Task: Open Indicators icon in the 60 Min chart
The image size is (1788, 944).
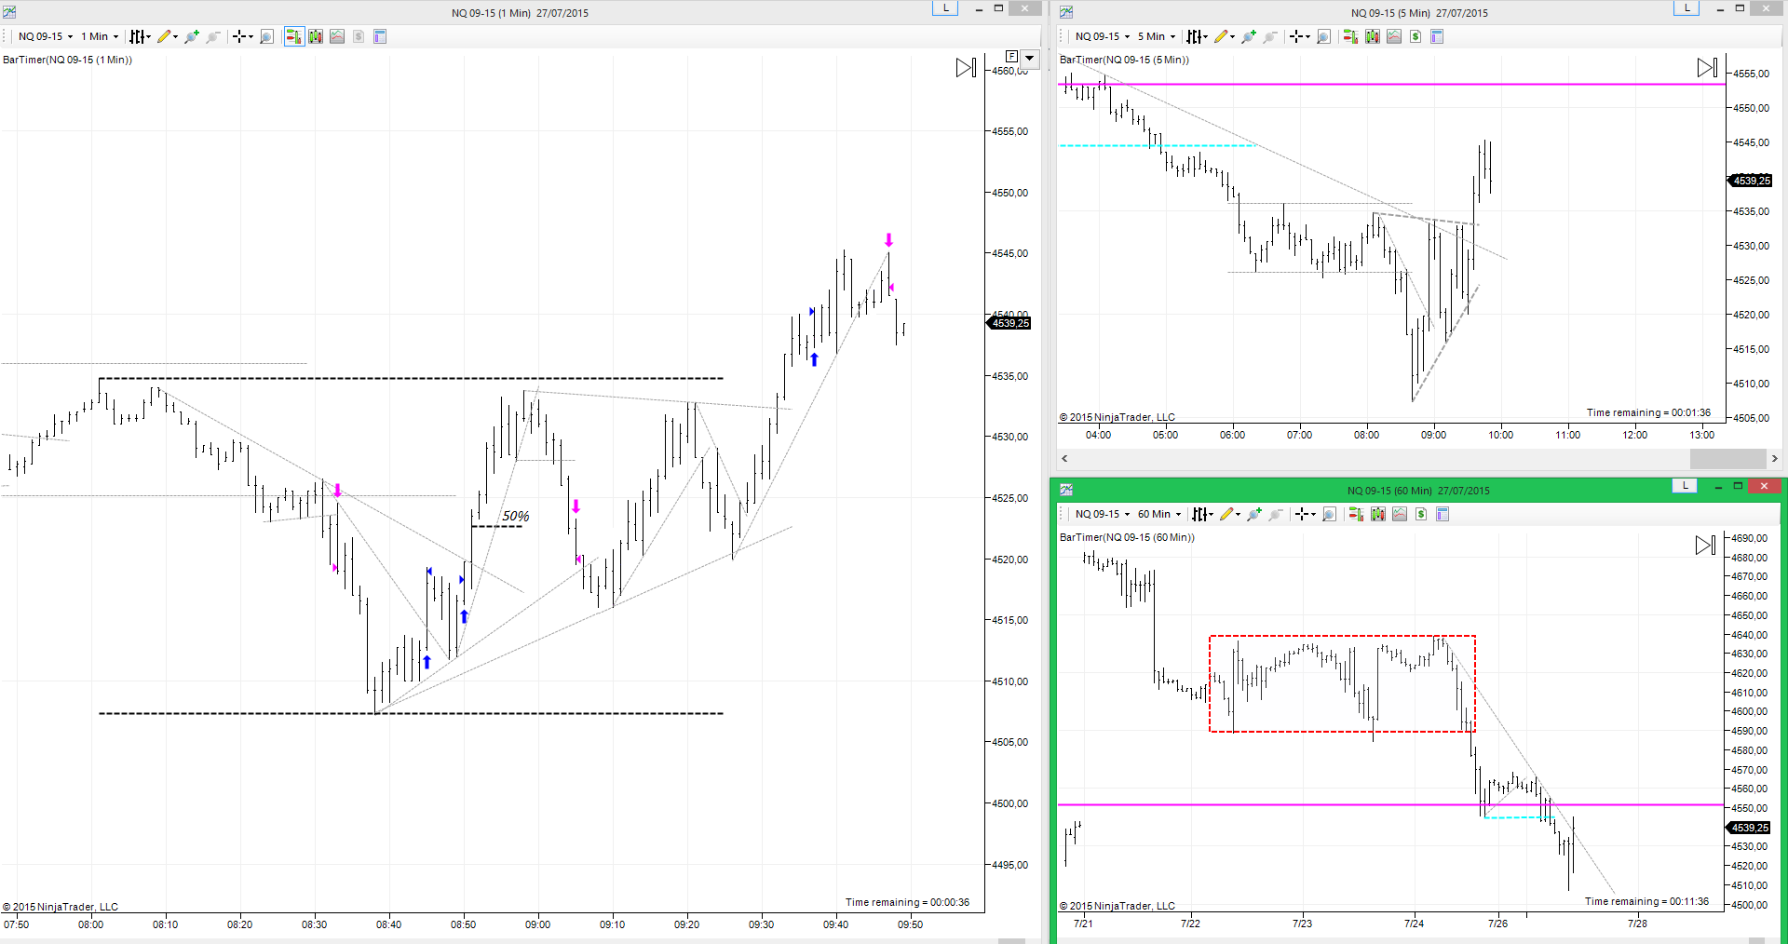Action: tap(1400, 514)
